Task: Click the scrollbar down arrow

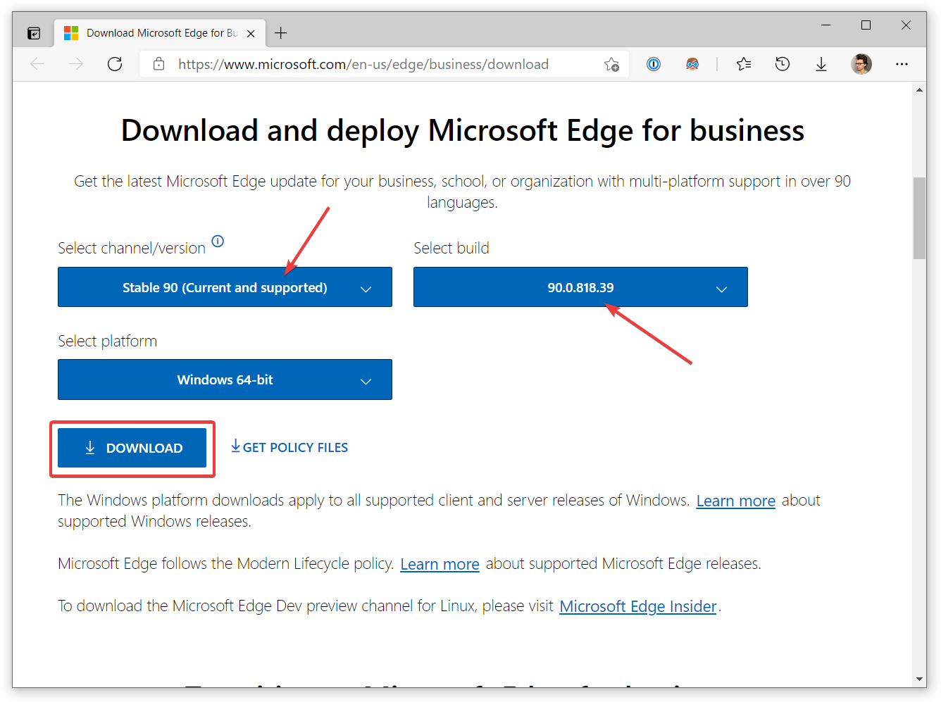Action: tap(919, 679)
